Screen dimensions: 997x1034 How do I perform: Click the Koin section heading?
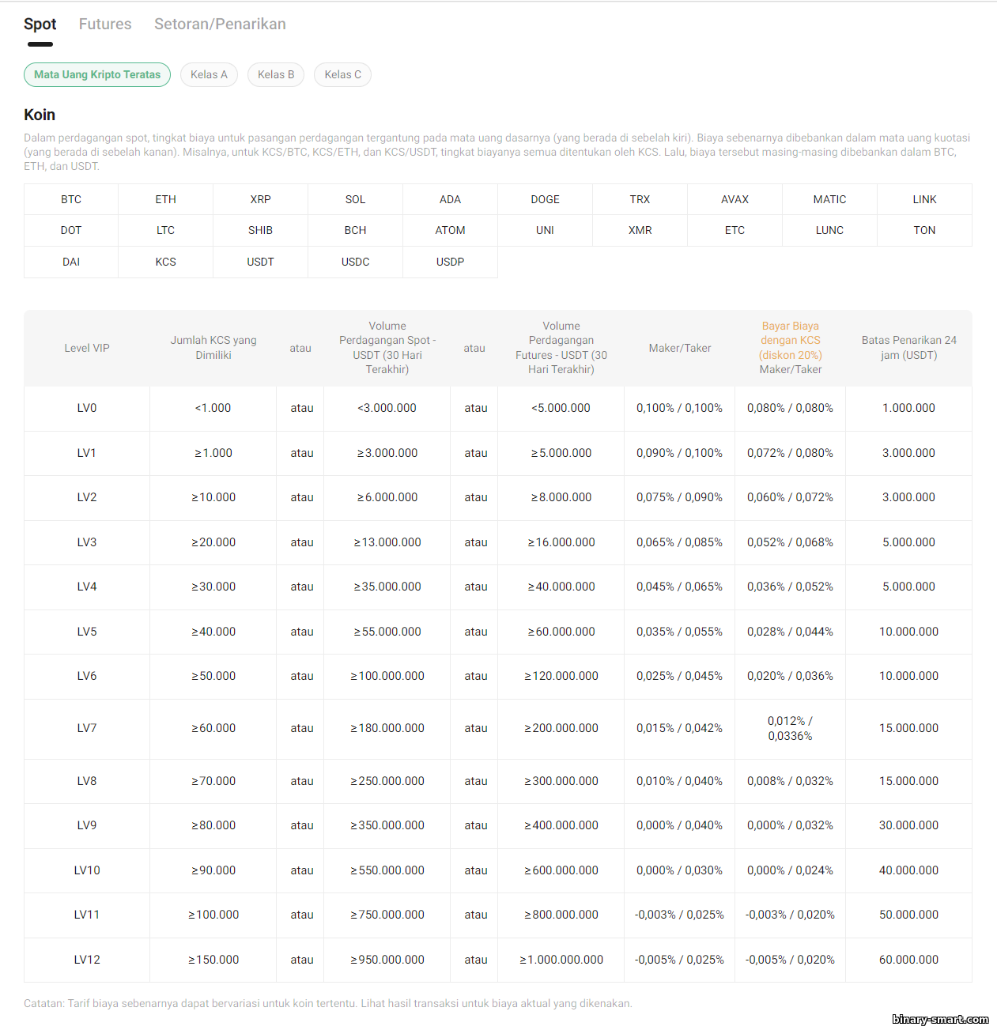tap(40, 115)
